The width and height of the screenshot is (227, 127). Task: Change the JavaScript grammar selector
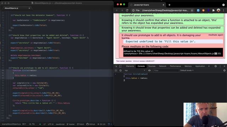tap(60, 124)
